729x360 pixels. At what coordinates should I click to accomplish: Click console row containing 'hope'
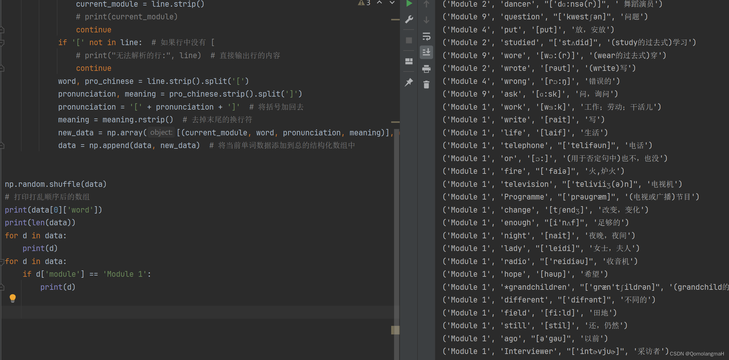(x=525, y=274)
